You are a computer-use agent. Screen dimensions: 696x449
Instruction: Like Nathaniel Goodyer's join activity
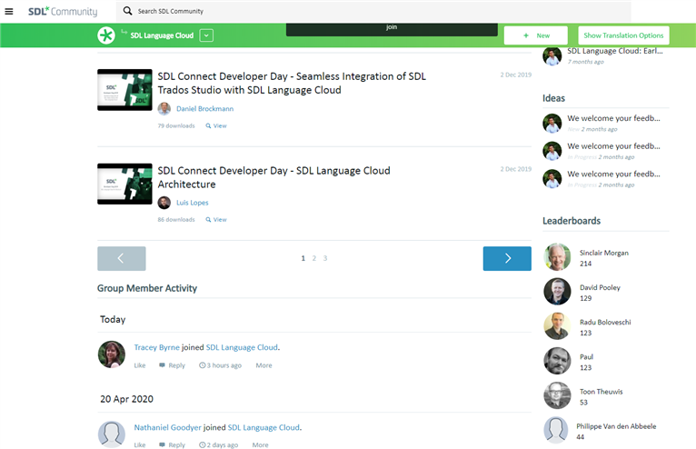[140, 444]
